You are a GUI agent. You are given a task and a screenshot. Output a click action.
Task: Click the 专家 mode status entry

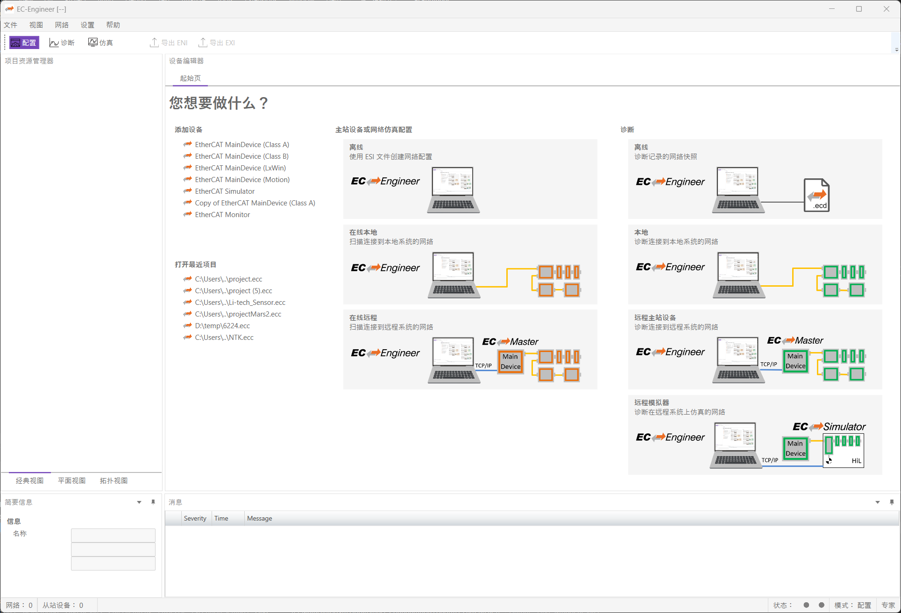[x=888, y=605]
